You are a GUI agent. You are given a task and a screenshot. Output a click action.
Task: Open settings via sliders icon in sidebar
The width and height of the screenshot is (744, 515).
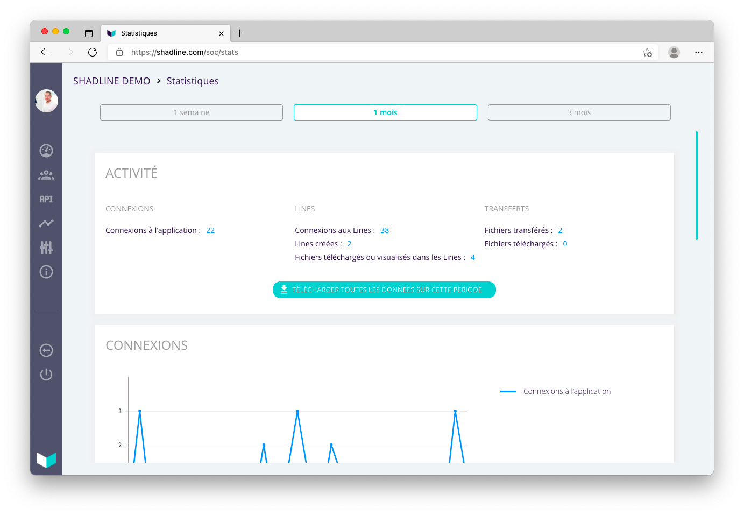46,248
